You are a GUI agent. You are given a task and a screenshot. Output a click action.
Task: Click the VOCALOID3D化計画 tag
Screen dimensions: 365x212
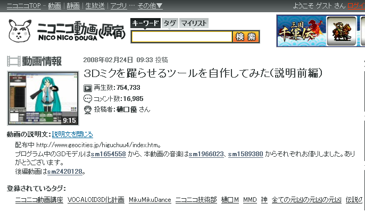(x=96, y=200)
